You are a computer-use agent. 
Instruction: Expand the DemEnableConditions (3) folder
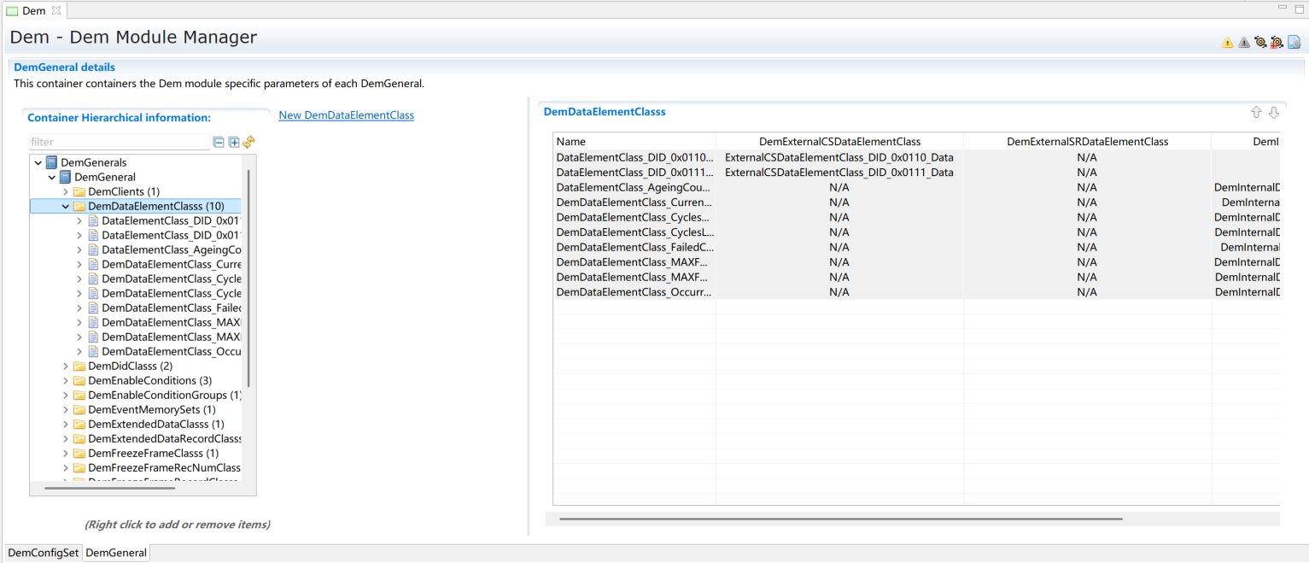[x=66, y=381]
